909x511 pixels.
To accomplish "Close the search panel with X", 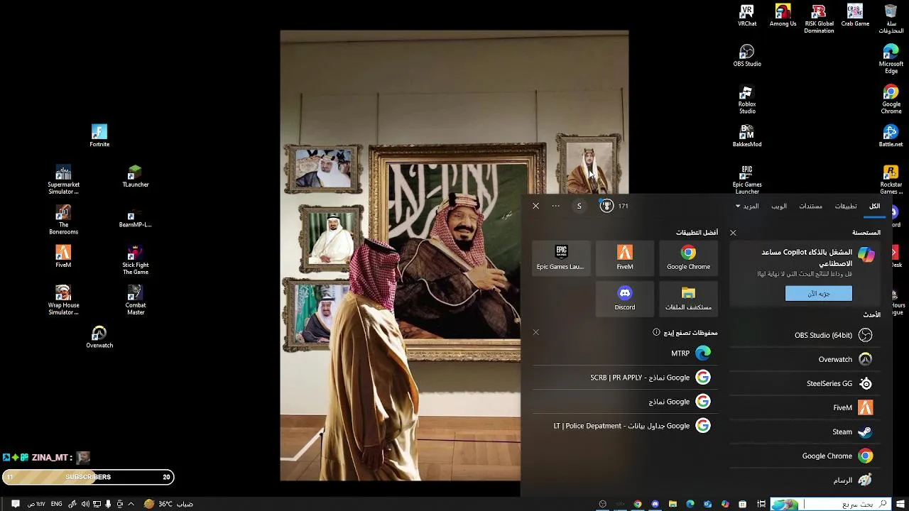I will click(535, 206).
